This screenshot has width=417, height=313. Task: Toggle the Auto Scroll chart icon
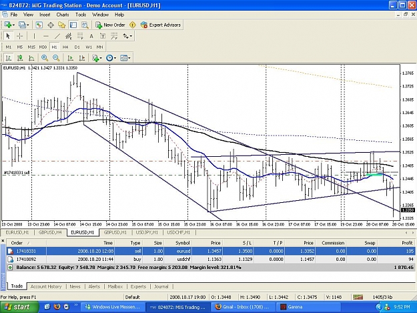click(x=70, y=57)
